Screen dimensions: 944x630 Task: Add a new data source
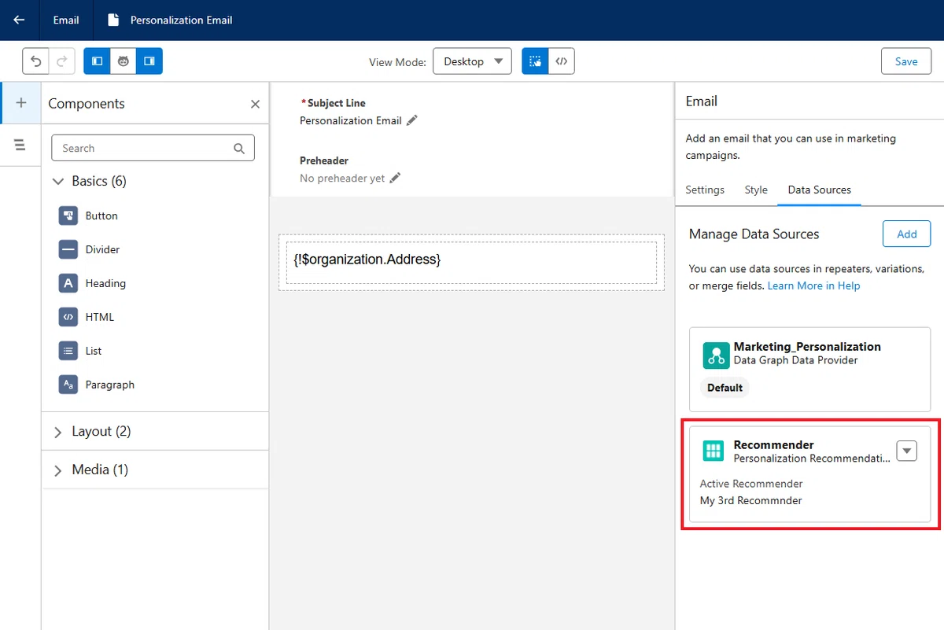(x=907, y=234)
